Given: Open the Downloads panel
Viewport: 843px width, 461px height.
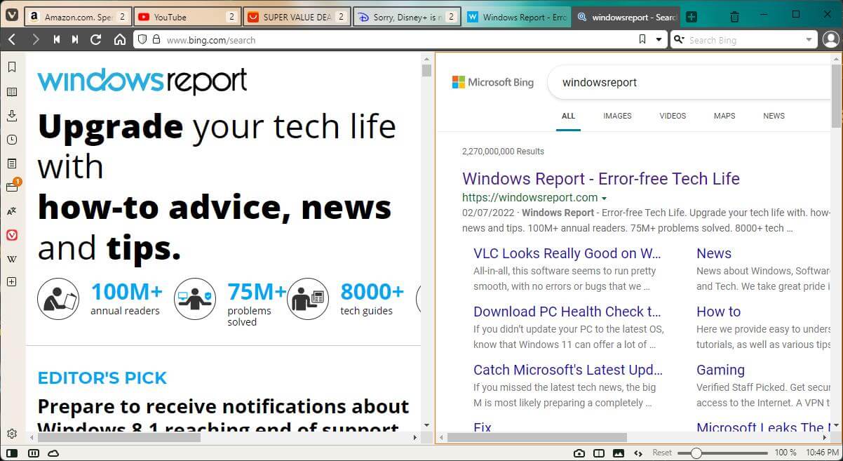Looking at the screenshot, I should pos(12,116).
